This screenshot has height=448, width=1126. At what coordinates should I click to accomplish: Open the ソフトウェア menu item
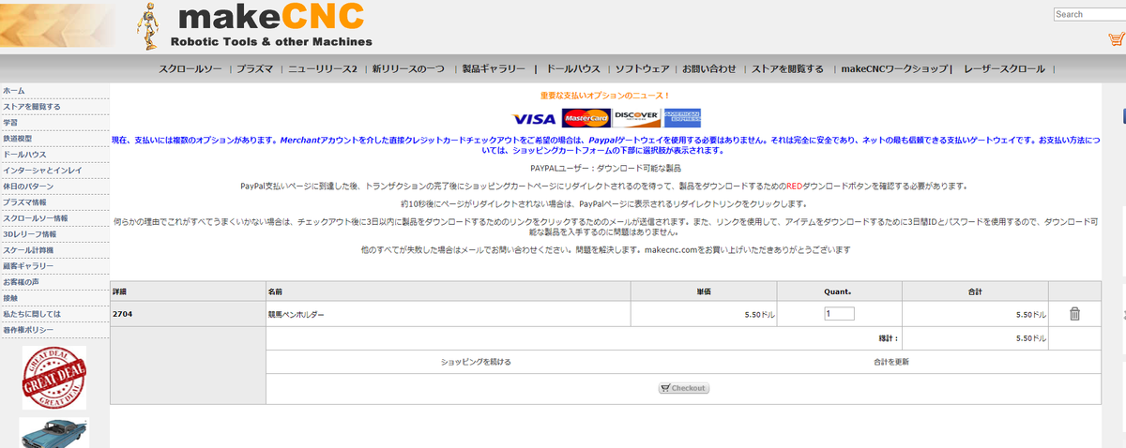642,68
